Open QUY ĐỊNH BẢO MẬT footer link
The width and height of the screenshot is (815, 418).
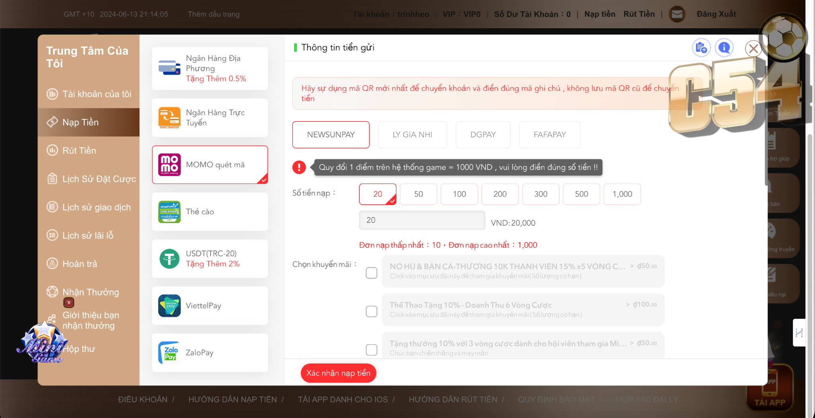coord(556,399)
